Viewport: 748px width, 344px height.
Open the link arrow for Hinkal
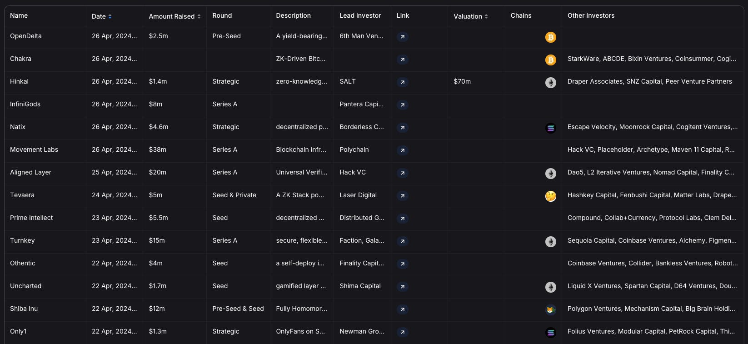[403, 82]
